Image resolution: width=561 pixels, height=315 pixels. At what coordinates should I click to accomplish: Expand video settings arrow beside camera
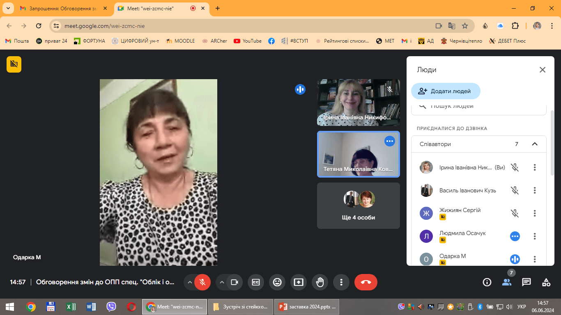coord(222,282)
